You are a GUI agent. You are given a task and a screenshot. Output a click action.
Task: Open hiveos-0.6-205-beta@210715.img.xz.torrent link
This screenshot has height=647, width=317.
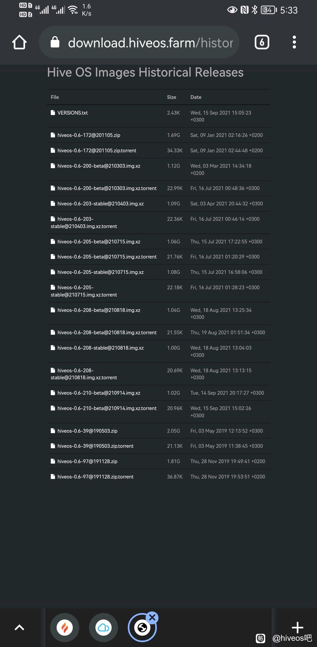tap(107, 257)
